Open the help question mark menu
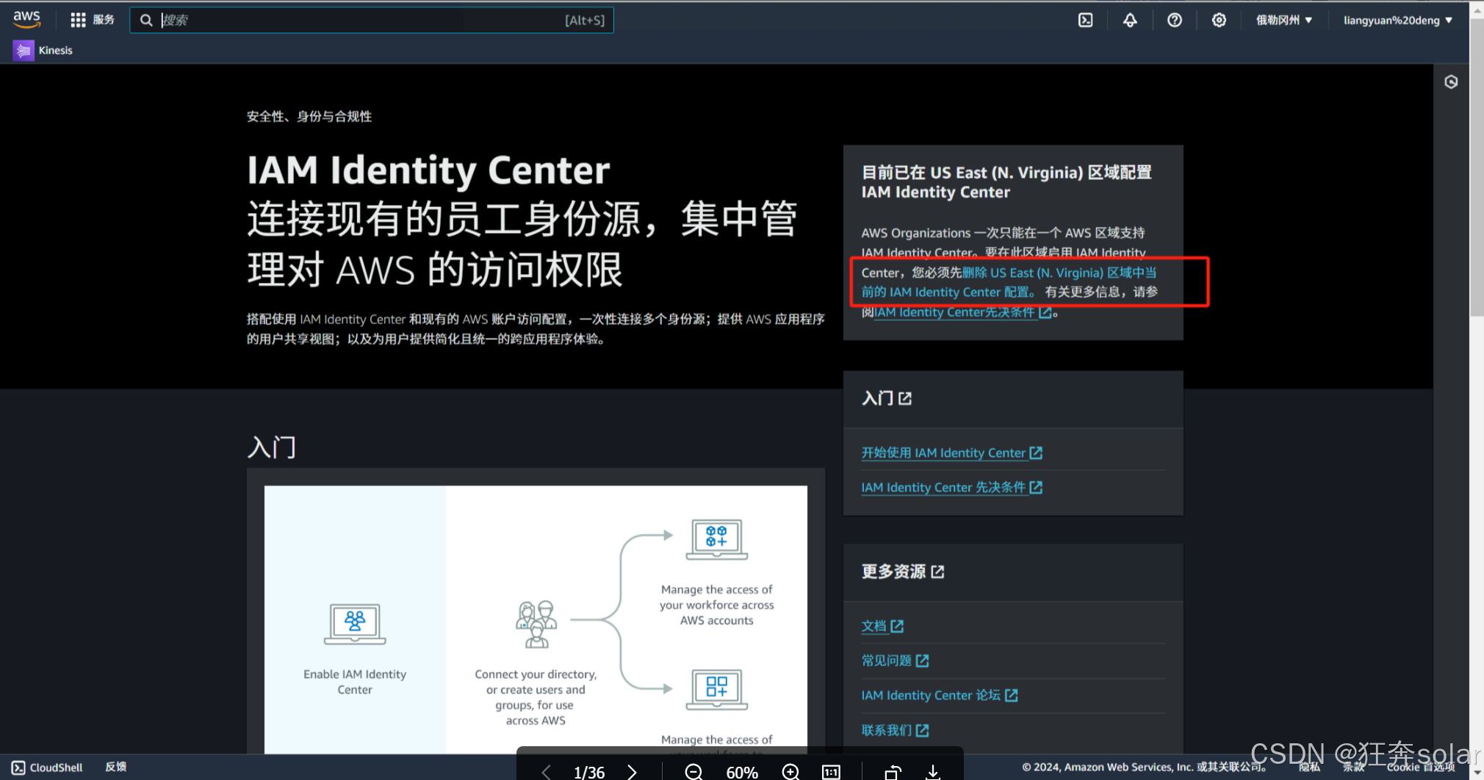 pyautogui.click(x=1175, y=20)
